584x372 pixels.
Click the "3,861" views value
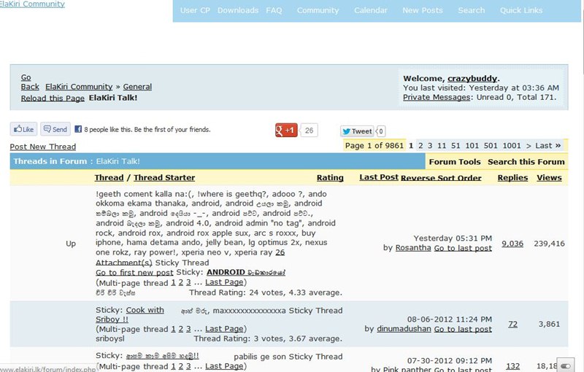[549, 324]
